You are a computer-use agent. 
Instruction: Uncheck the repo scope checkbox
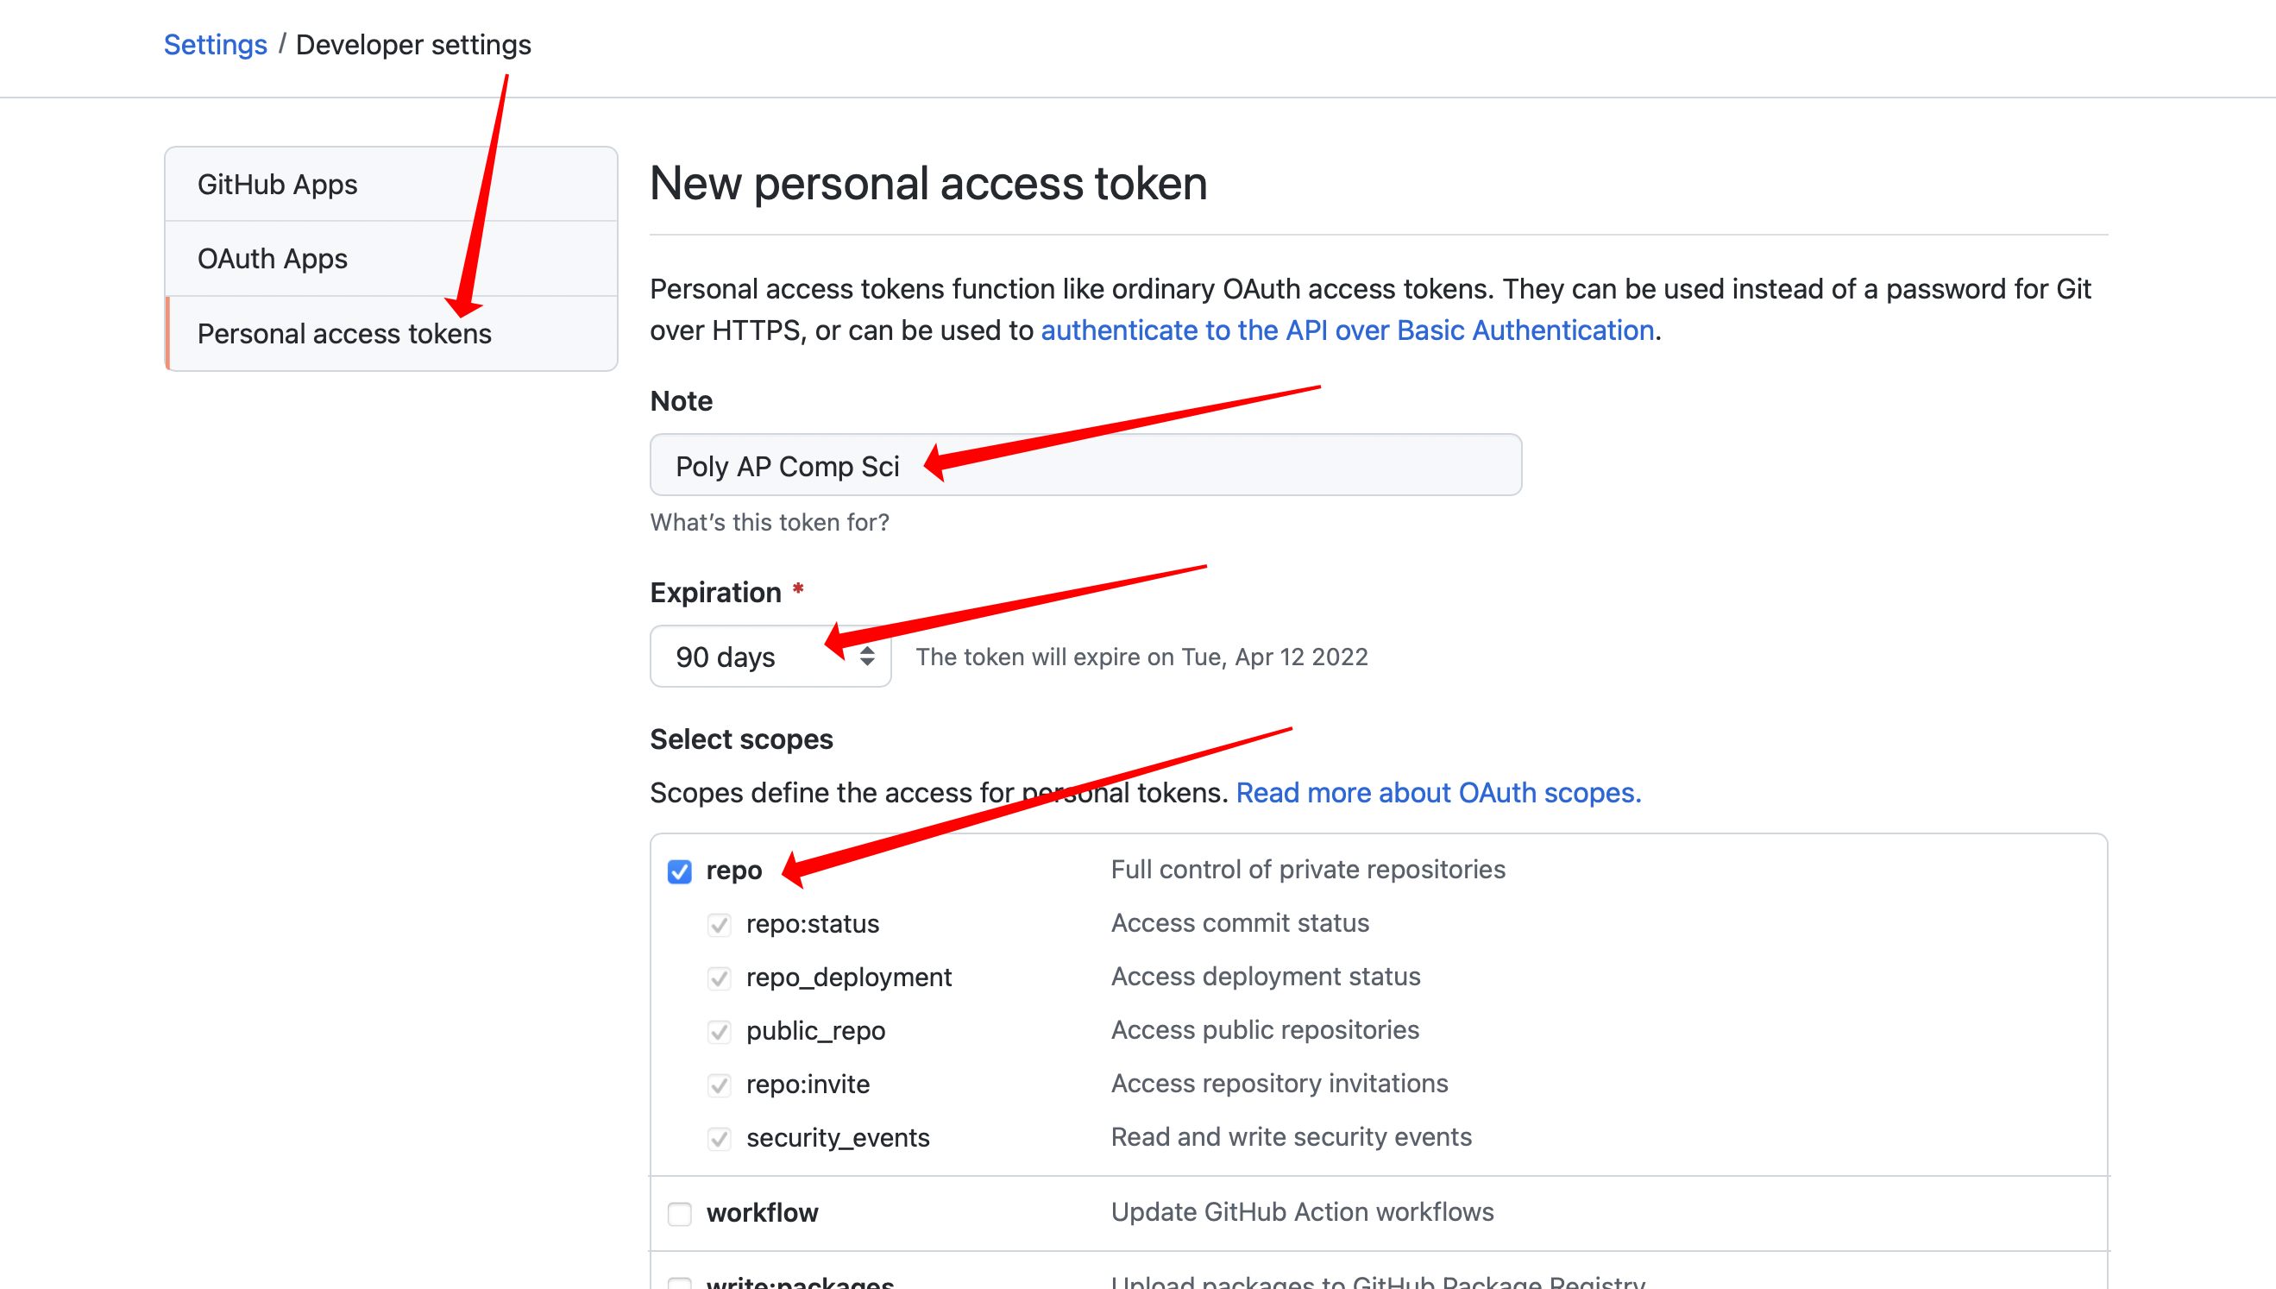[680, 872]
